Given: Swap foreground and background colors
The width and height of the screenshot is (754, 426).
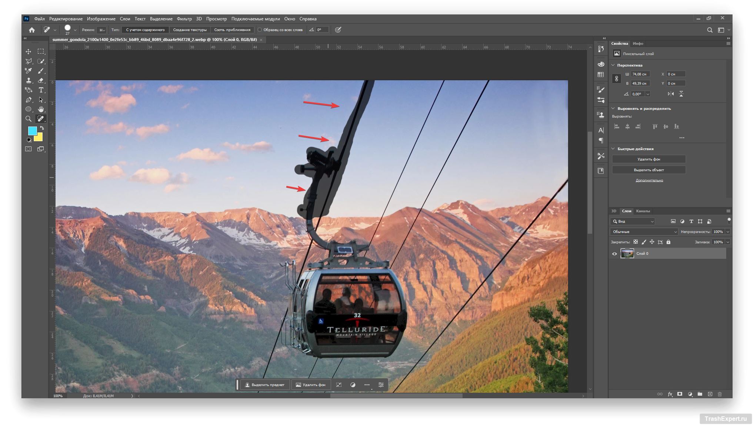Looking at the screenshot, I should click(42, 128).
